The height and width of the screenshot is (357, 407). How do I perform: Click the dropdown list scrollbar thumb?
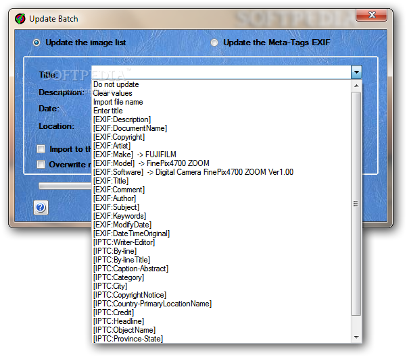coord(356,204)
